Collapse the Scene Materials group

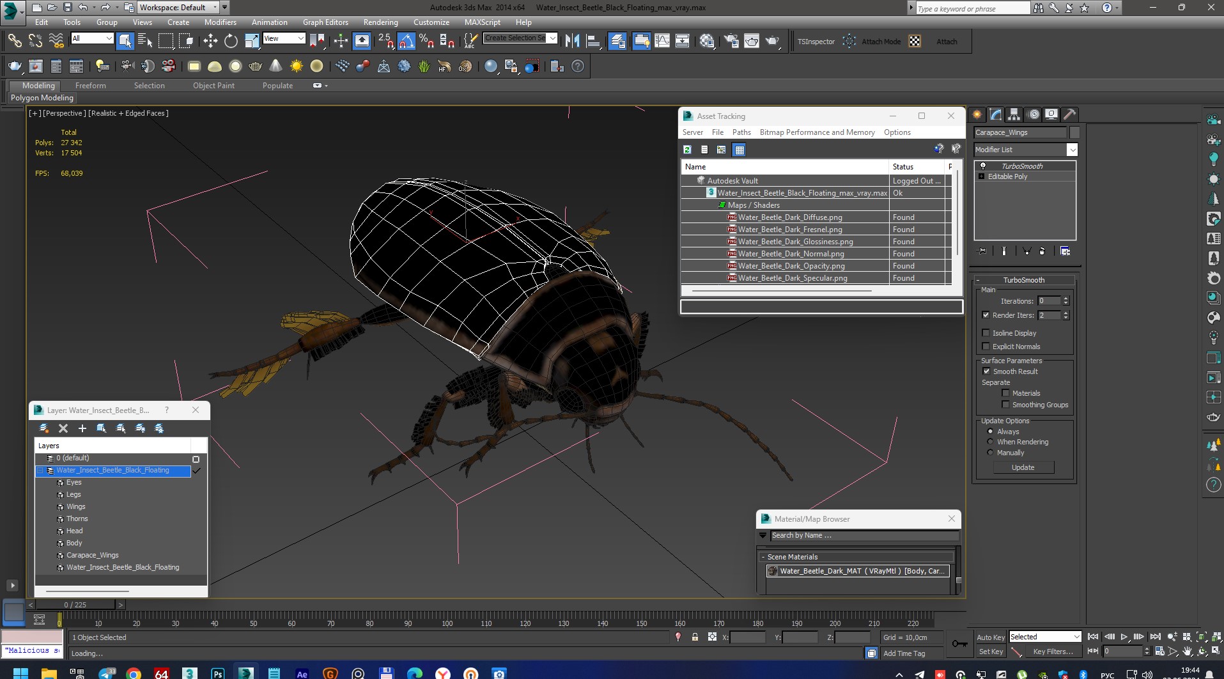(763, 557)
